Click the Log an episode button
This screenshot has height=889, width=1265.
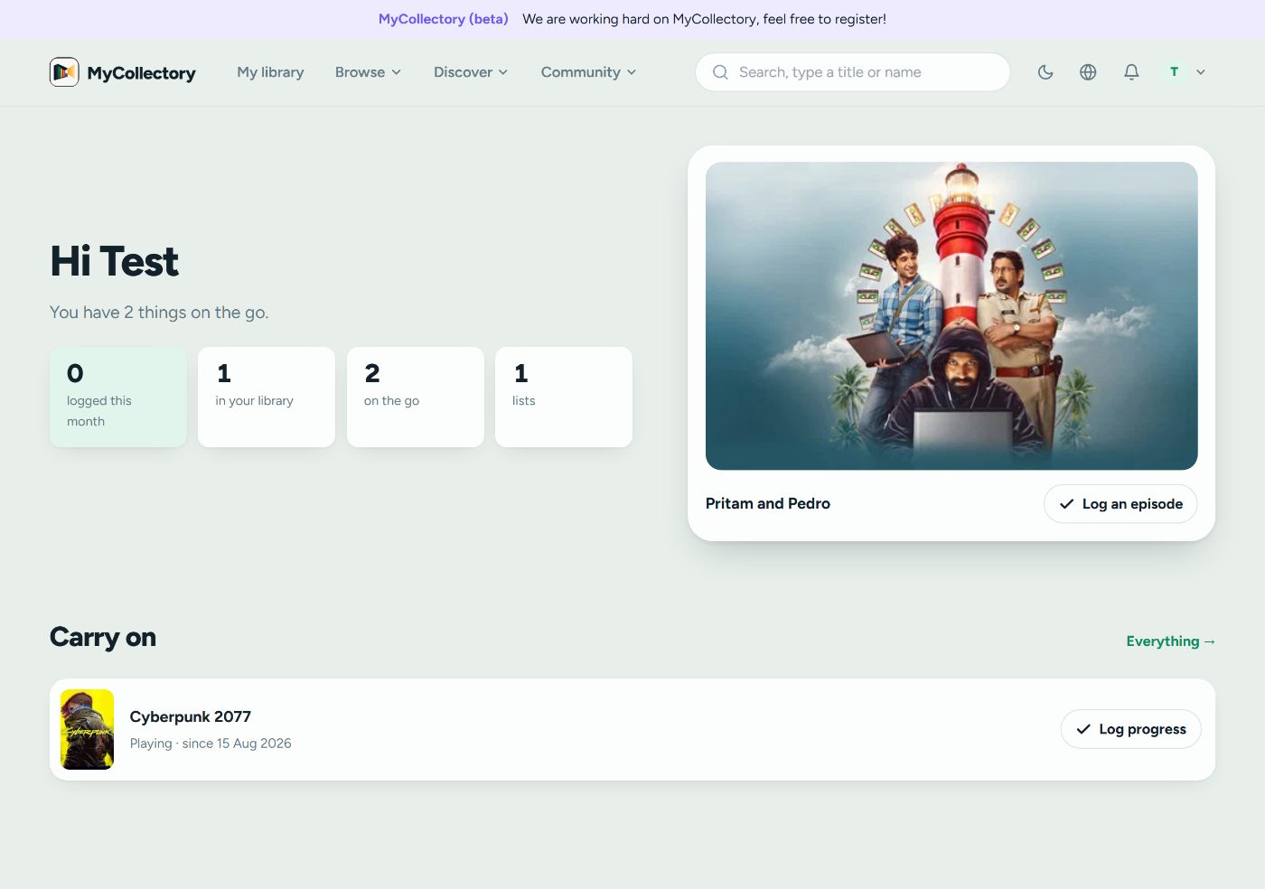(1120, 504)
